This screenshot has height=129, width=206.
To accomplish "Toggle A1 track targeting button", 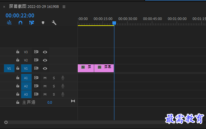I will coord(26,78).
